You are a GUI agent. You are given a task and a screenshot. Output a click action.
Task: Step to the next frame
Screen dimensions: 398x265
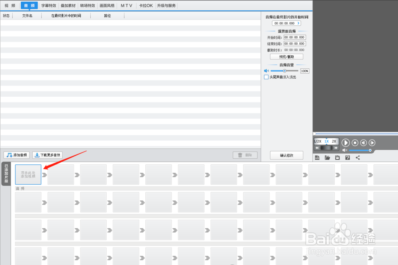[372, 142]
